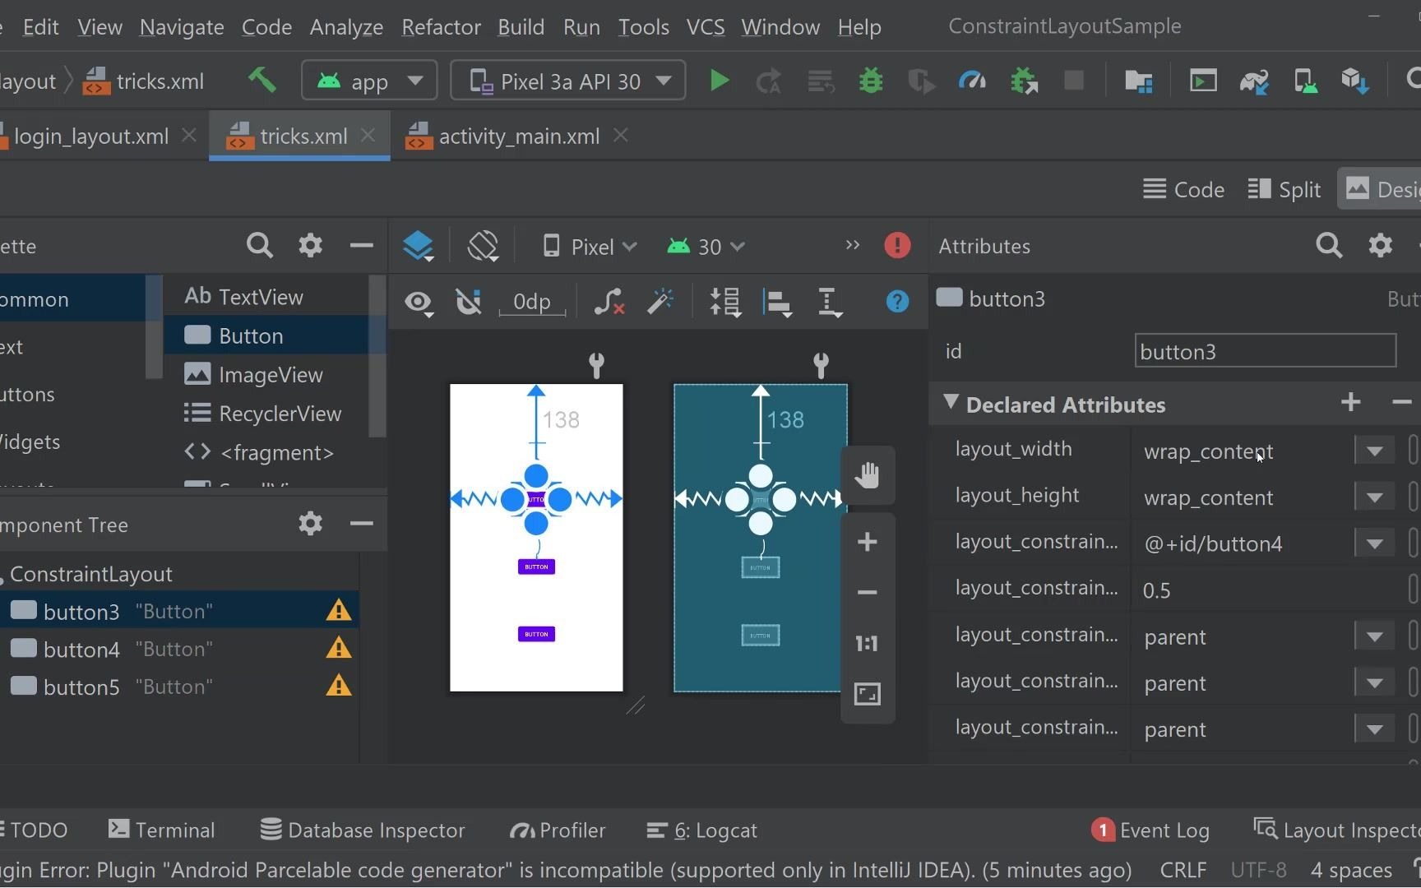Select button5 in the Component Tree
This screenshot has width=1421, height=888.
[81, 687]
